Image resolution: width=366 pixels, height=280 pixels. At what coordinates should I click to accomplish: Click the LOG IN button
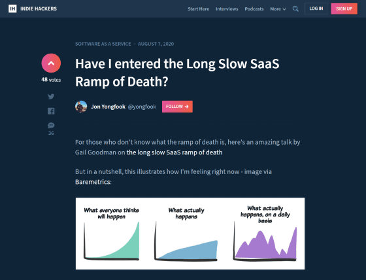[x=316, y=9]
